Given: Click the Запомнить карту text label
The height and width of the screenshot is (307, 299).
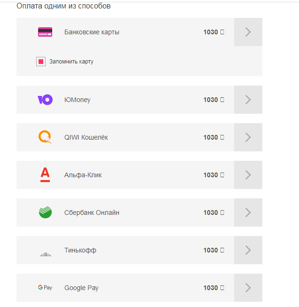Looking at the screenshot, I should (71, 62).
